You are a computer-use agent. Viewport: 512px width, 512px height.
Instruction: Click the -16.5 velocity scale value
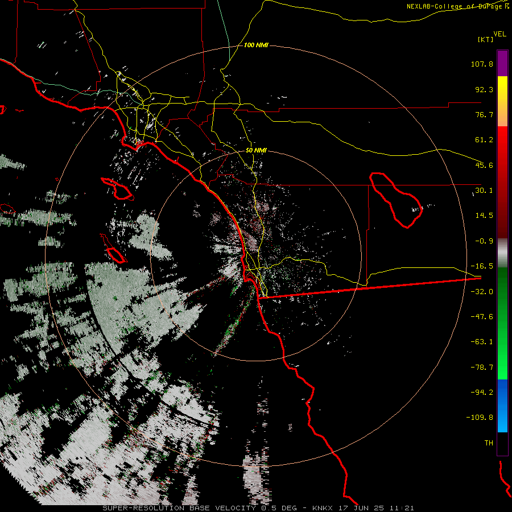point(482,266)
